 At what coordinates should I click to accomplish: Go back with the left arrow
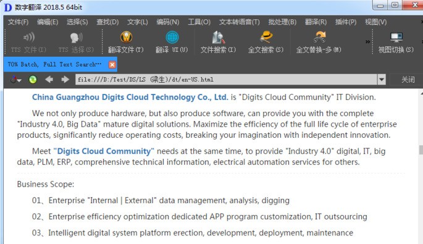click(49, 79)
